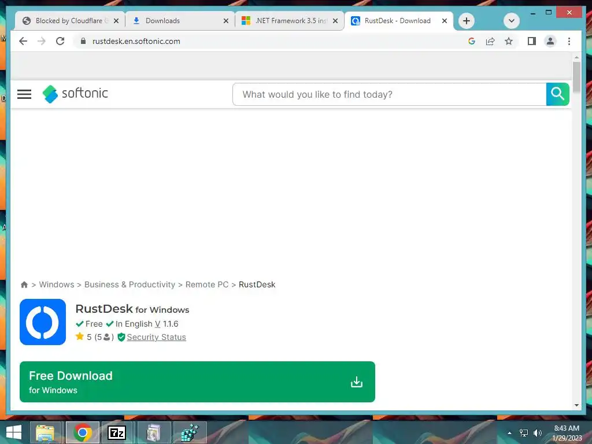Open the volume tray icon

click(x=538, y=433)
